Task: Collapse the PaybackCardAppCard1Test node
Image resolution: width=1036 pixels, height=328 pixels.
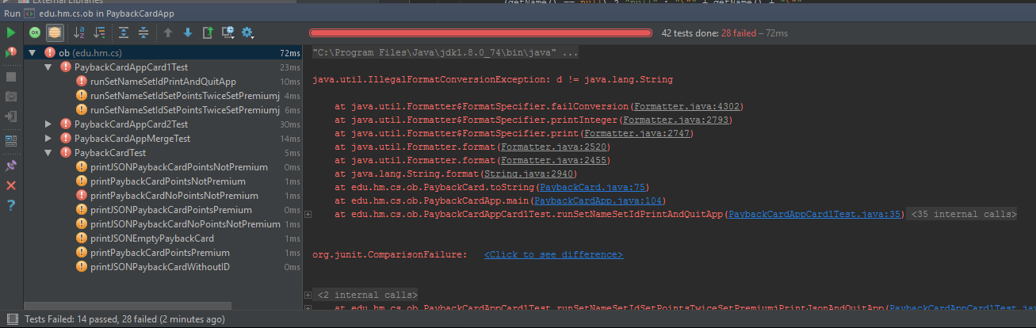Action: 48,67
